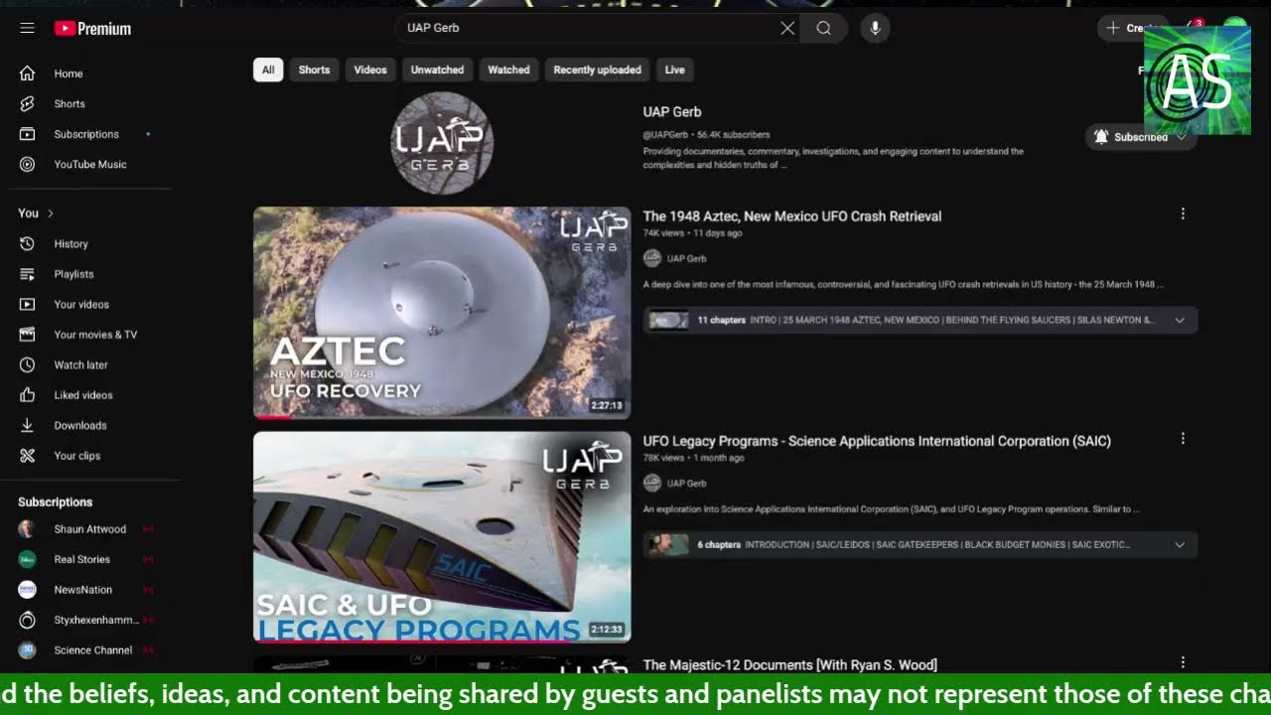The image size is (1271, 715).
Task: Select the Recently uploaded filter chip
Action: click(x=597, y=70)
